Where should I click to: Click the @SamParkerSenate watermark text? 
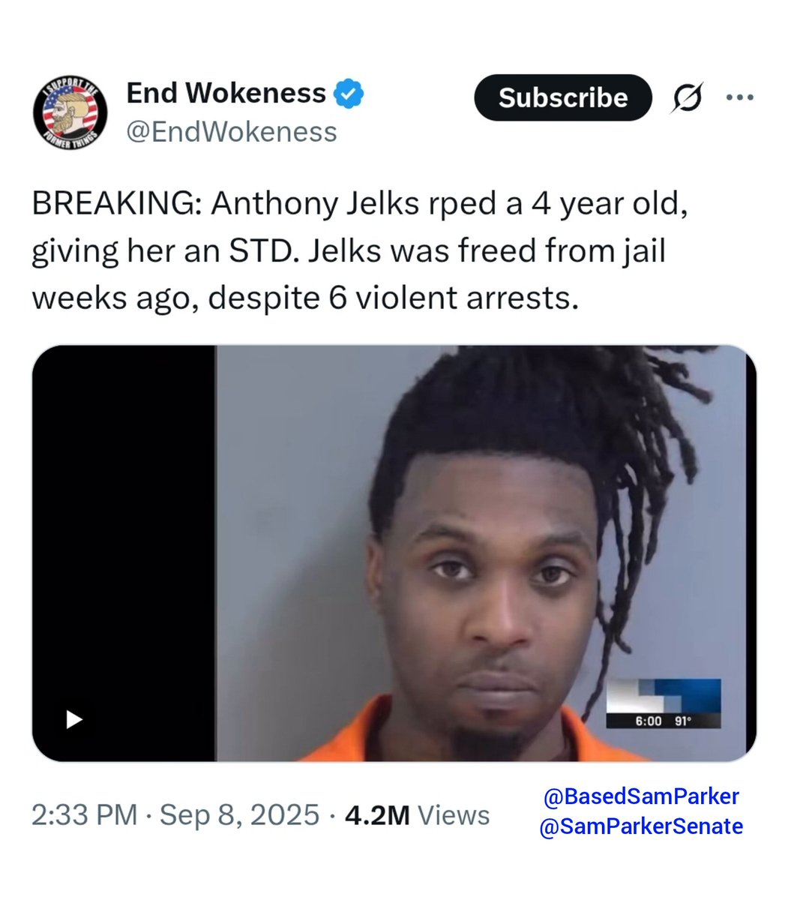[x=641, y=826]
